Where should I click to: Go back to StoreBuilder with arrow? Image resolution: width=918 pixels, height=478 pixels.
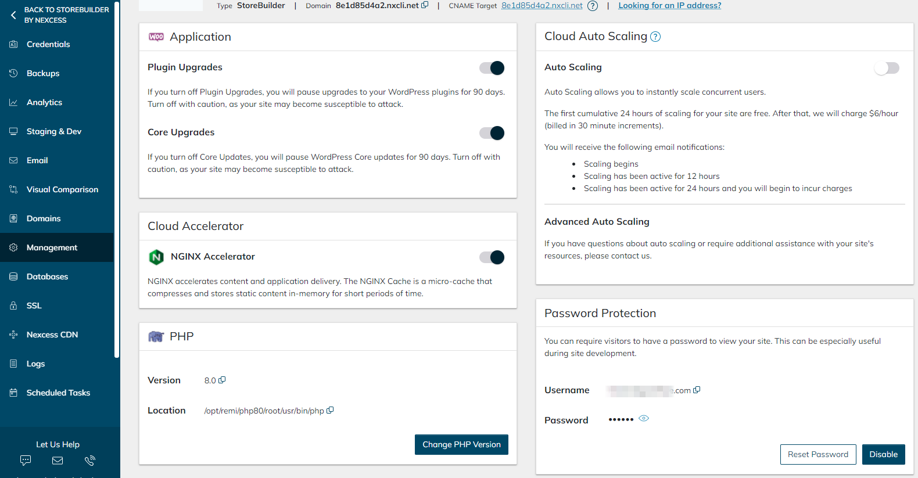click(x=13, y=15)
